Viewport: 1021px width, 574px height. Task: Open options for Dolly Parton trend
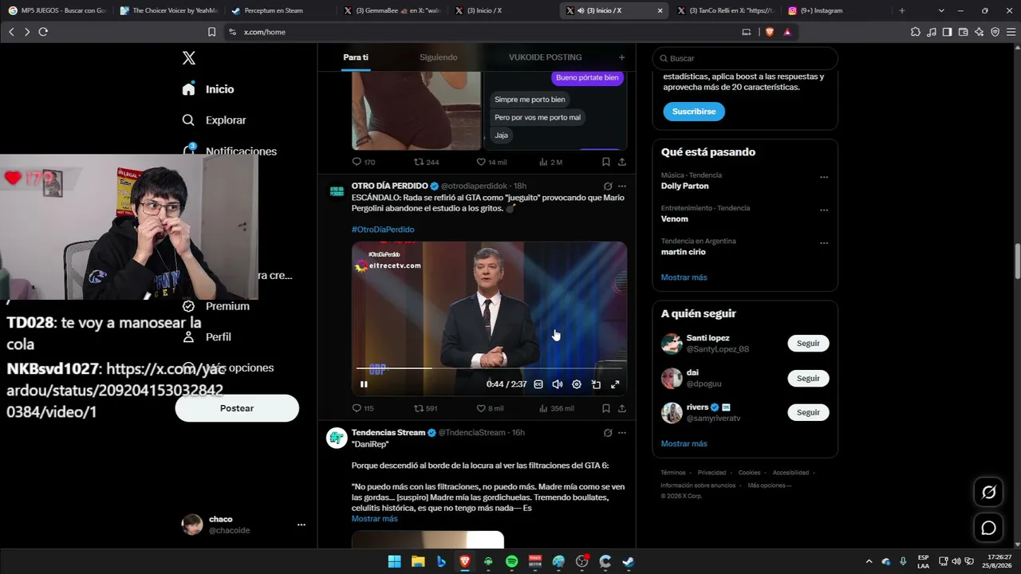point(824,177)
